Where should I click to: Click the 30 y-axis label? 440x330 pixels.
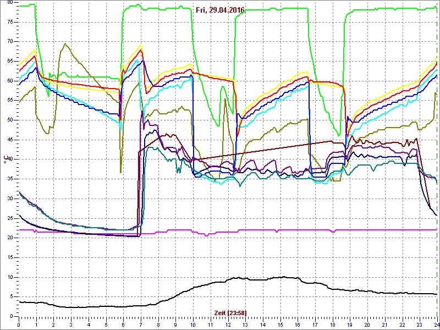click(11, 199)
